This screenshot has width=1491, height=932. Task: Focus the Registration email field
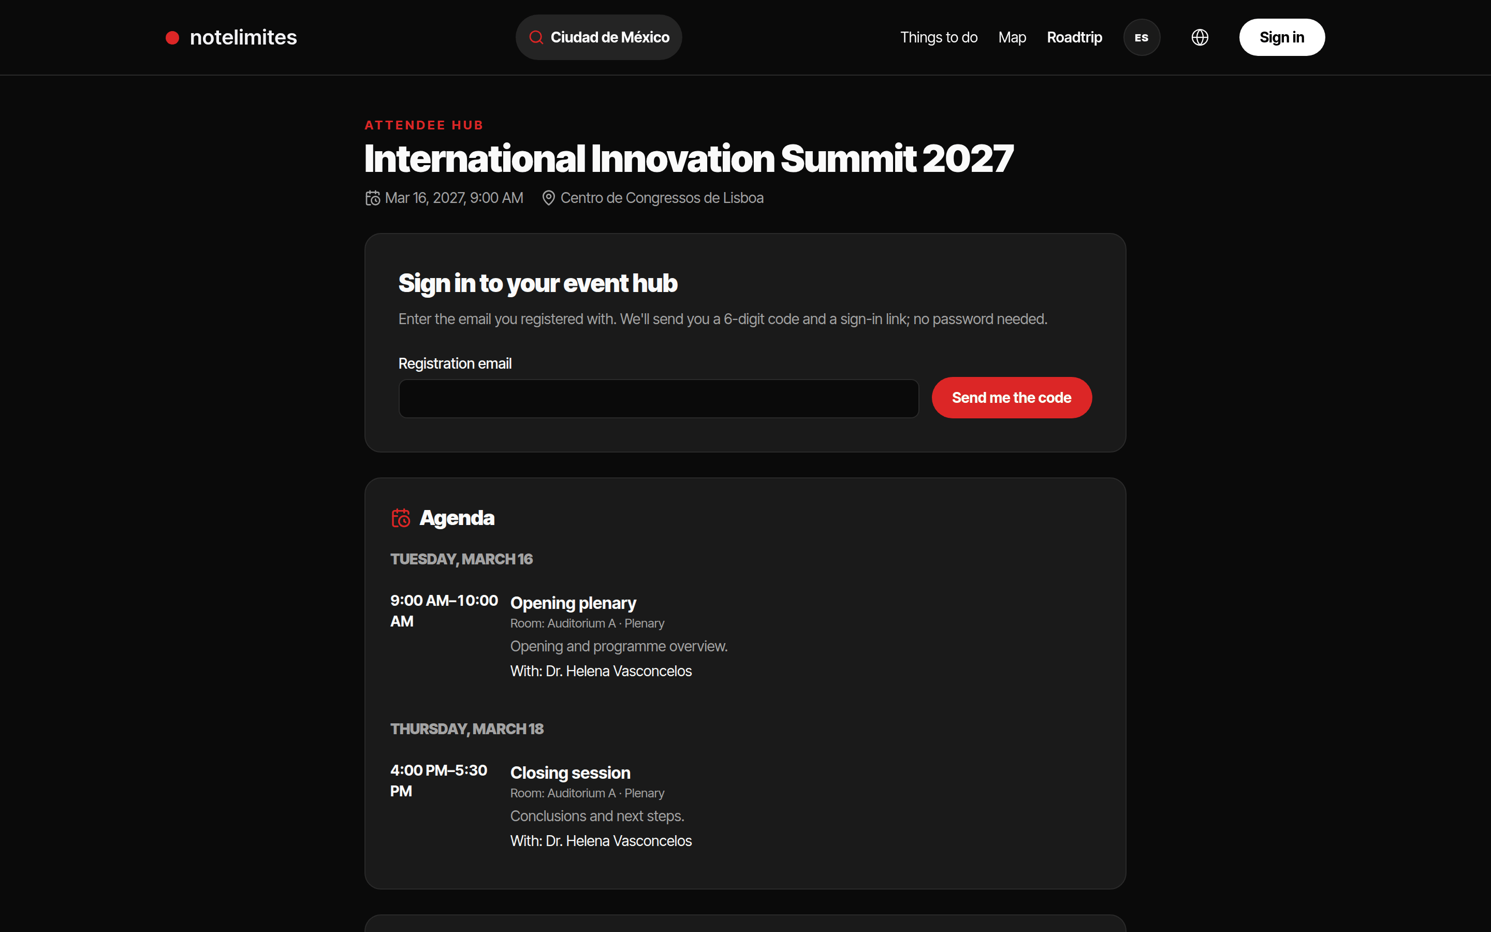[x=659, y=399]
